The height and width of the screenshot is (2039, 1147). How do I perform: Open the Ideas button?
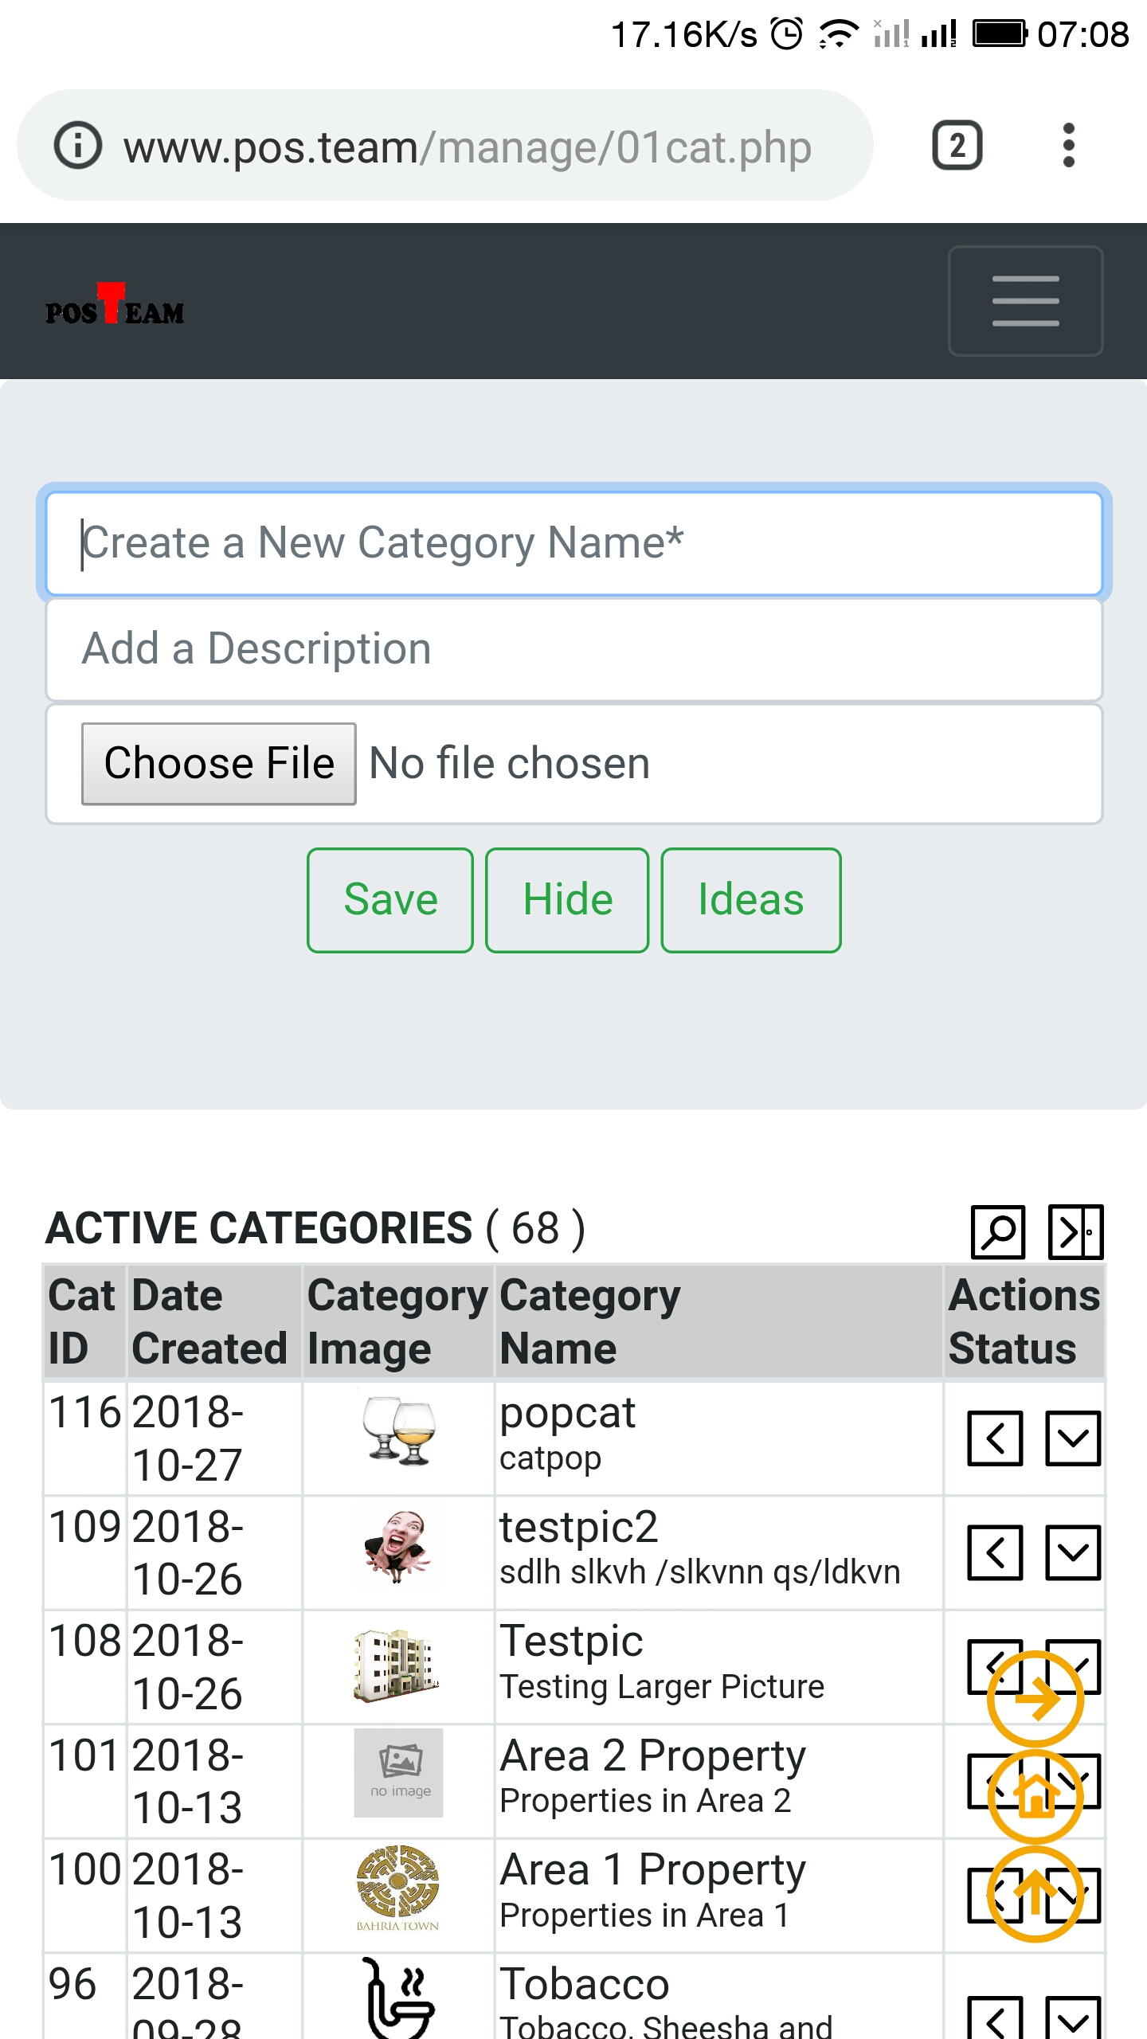[x=750, y=900]
